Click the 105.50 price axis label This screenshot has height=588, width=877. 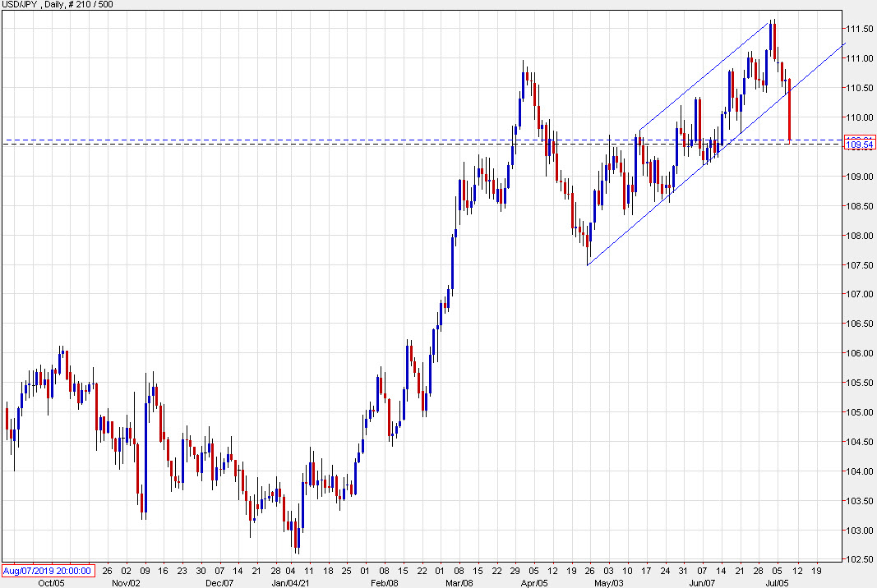coord(860,383)
